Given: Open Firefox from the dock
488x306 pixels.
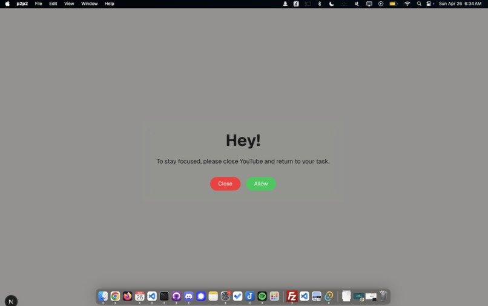Looking at the screenshot, I should point(127,296).
